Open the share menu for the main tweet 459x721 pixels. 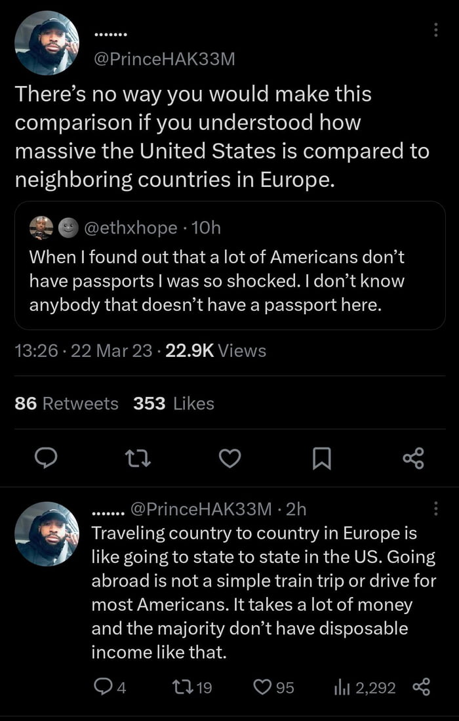point(413,459)
